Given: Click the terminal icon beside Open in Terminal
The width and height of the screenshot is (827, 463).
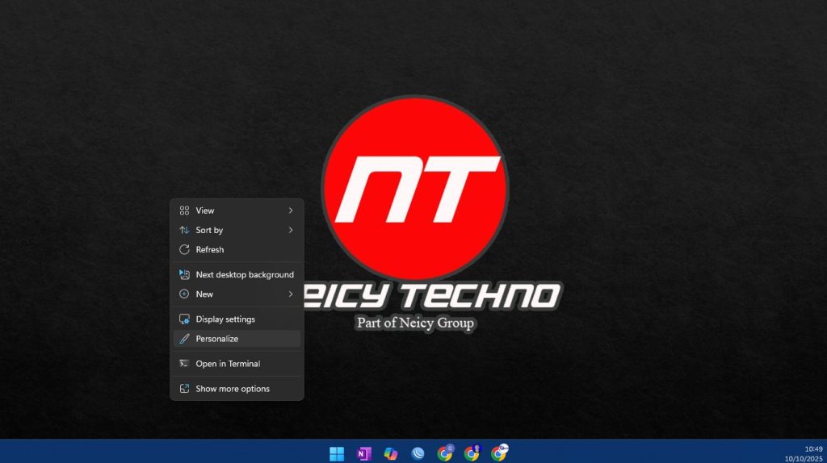Looking at the screenshot, I should (184, 364).
